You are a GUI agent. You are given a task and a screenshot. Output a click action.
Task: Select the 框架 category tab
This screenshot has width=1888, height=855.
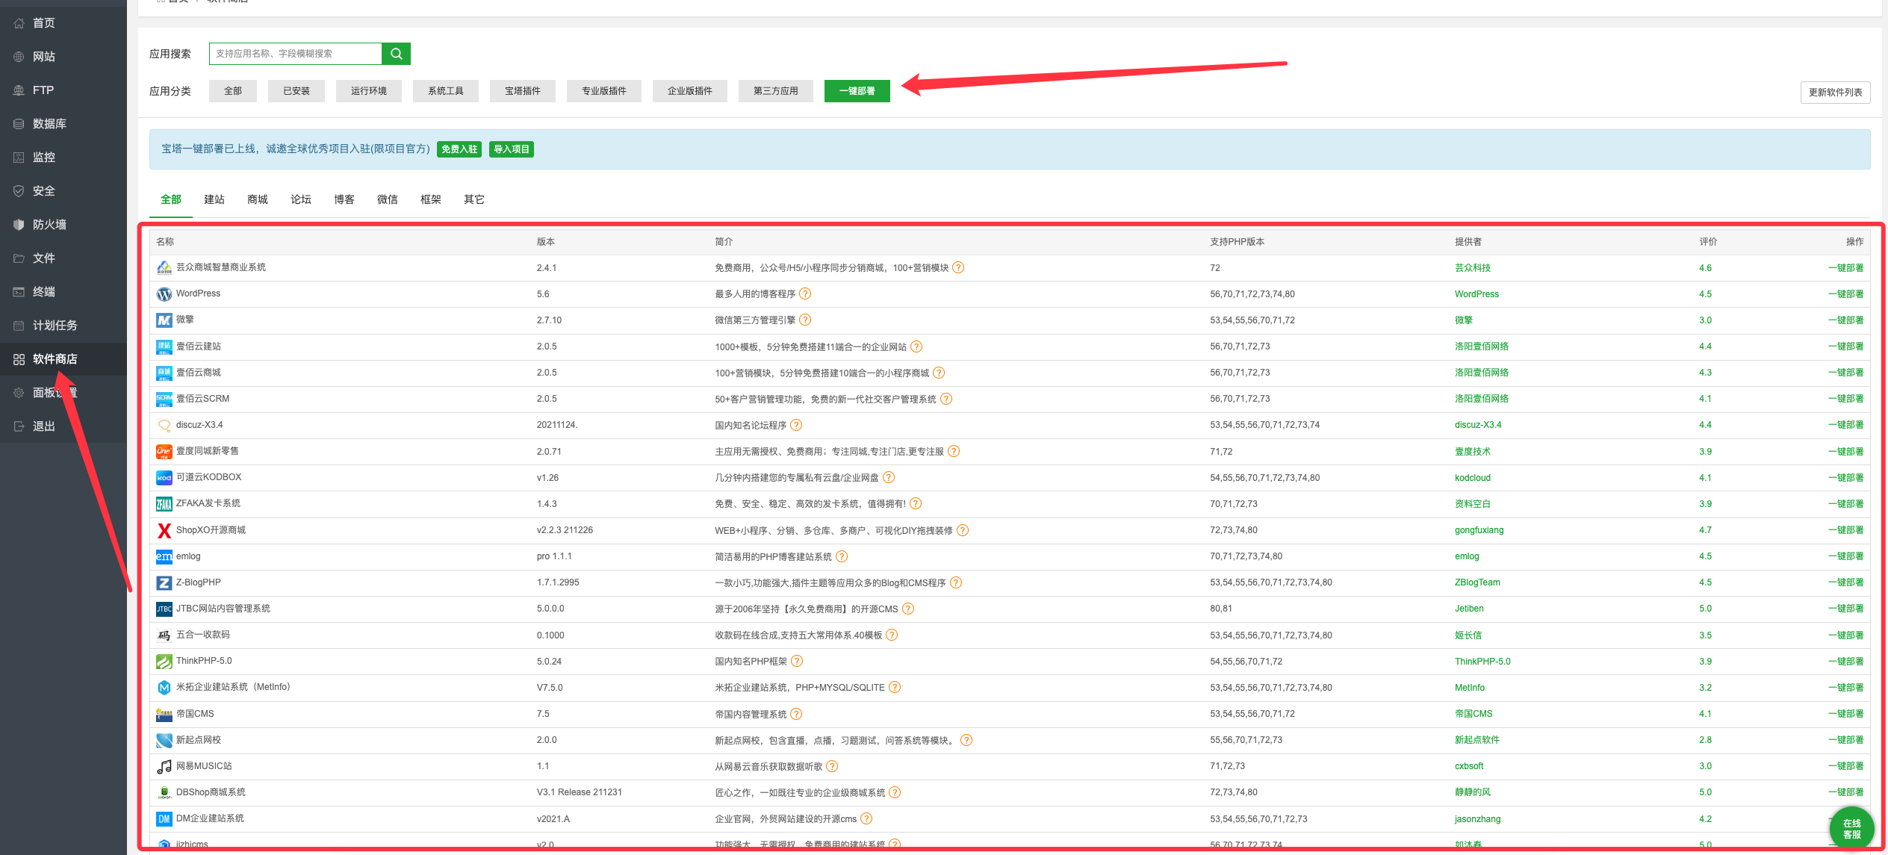[431, 199]
